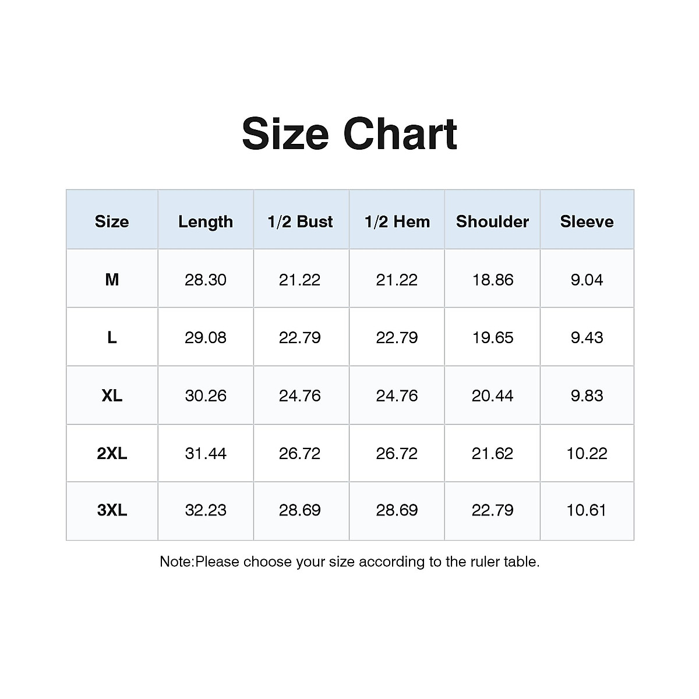Select the 1/2 Hem header cell
This screenshot has height=699, width=699.
397,221
